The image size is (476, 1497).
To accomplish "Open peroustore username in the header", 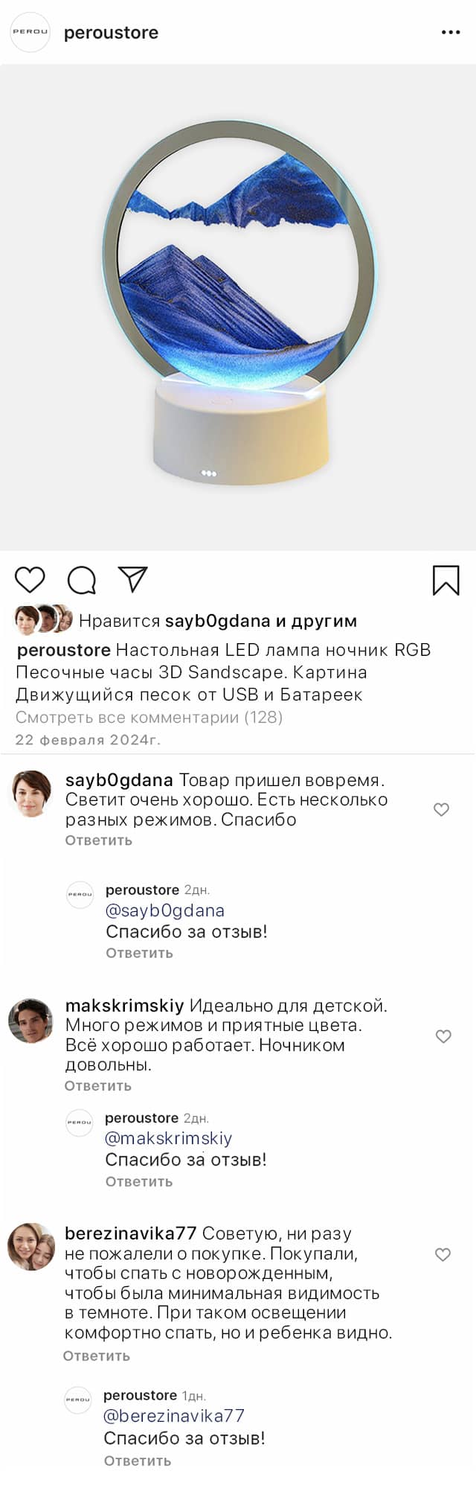I will [x=111, y=33].
